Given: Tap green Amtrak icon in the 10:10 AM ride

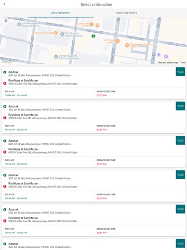Looking at the screenshot, I should tap(5, 106).
